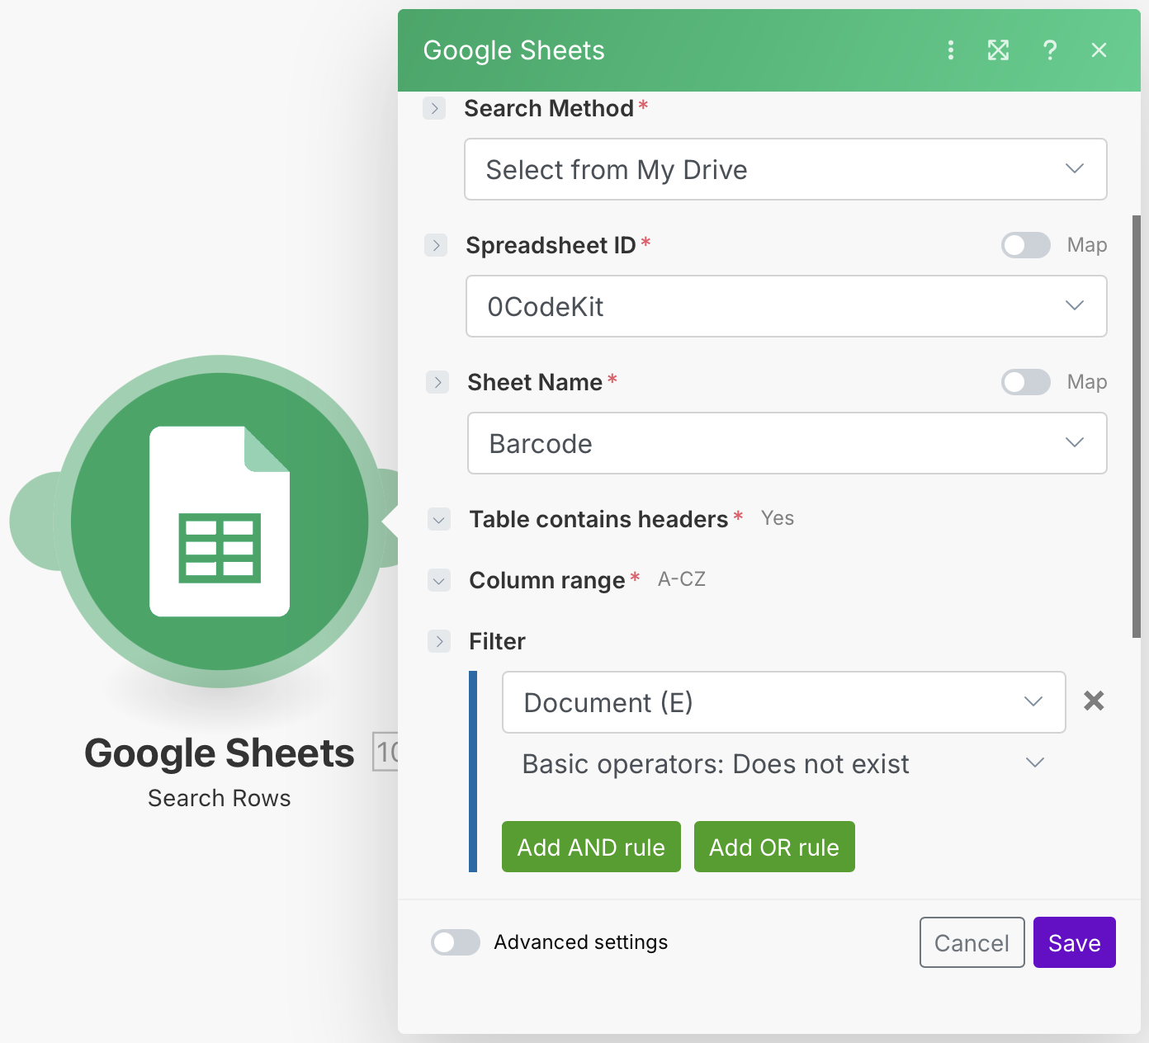Open the Spreadsheet ID dropdown showing 0CodeKit
The image size is (1149, 1043).
pyautogui.click(x=787, y=306)
